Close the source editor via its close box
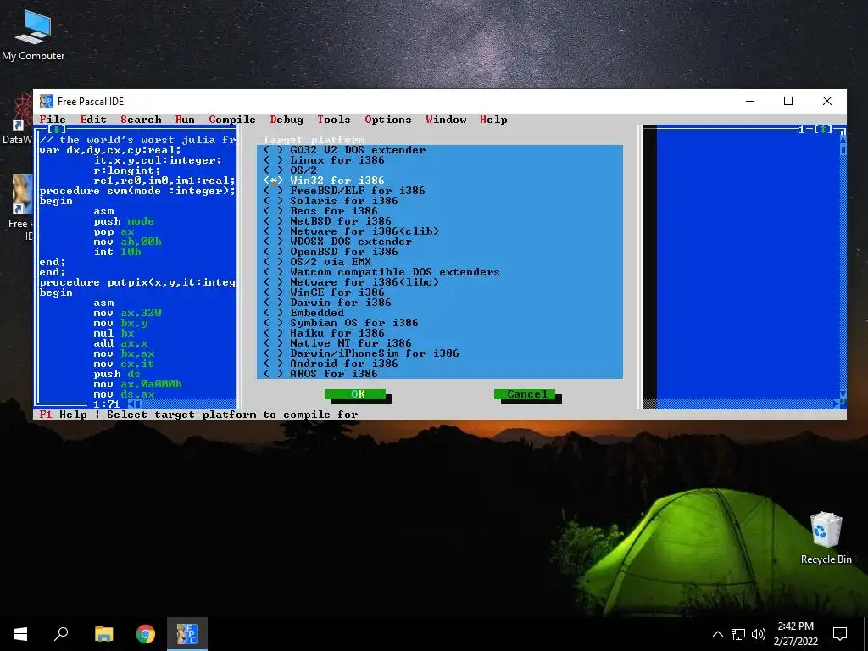Image resolution: width=868 pixels, height=651 pixels. coord(57,130)
